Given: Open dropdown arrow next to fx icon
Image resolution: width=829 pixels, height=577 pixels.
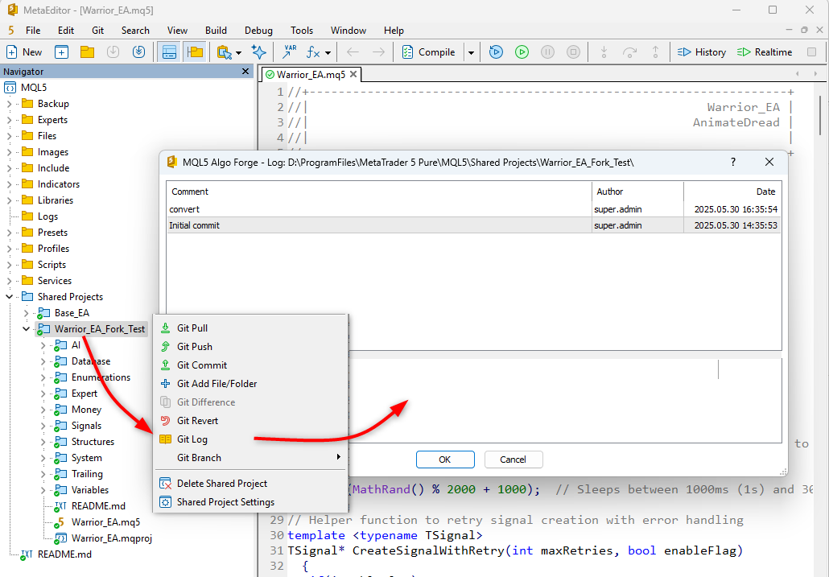Looking at the screenshot, I should click(328, 52).
